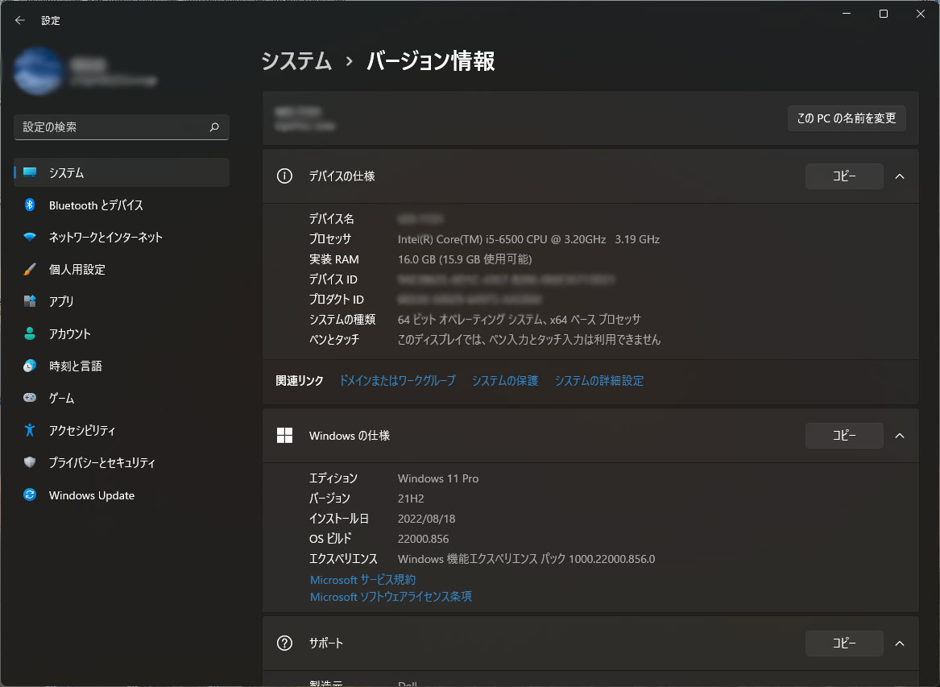Open プライバシーとセキュリティ page

pos(122,462)
